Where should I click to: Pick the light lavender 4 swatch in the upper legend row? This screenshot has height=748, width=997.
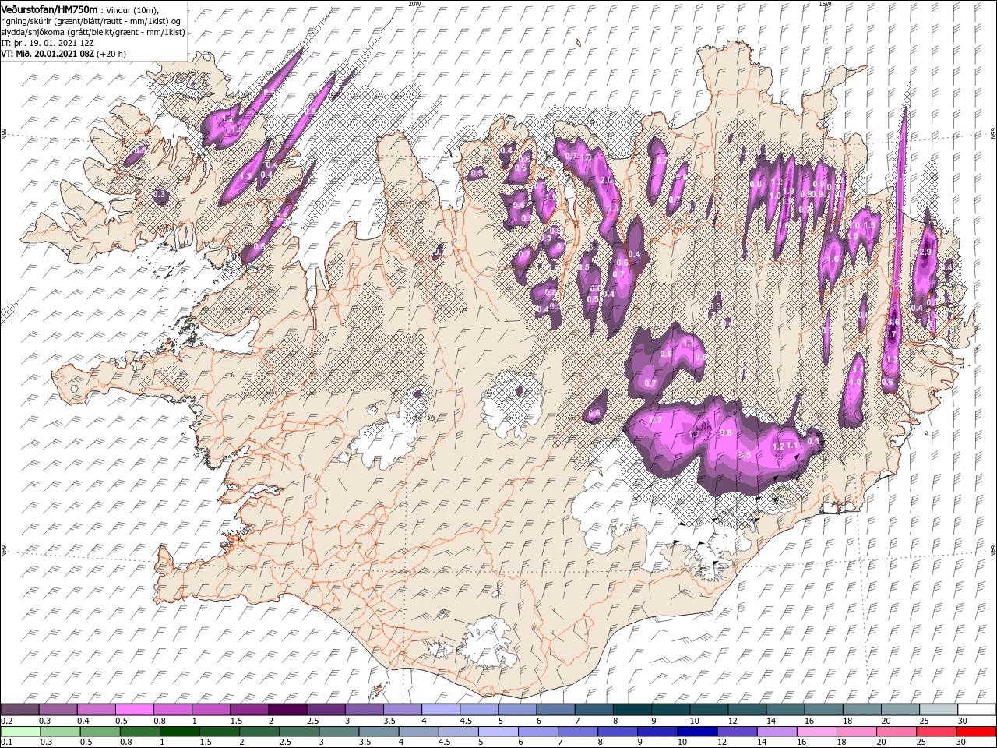[441, 710]
